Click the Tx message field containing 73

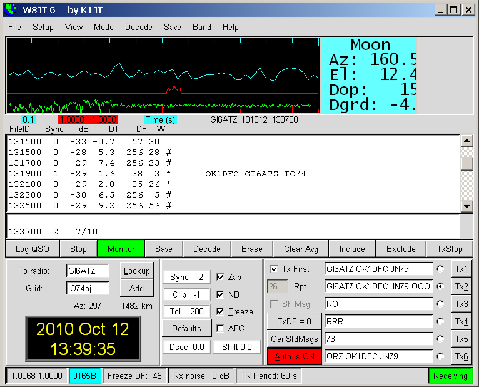(x=378, y=339)
